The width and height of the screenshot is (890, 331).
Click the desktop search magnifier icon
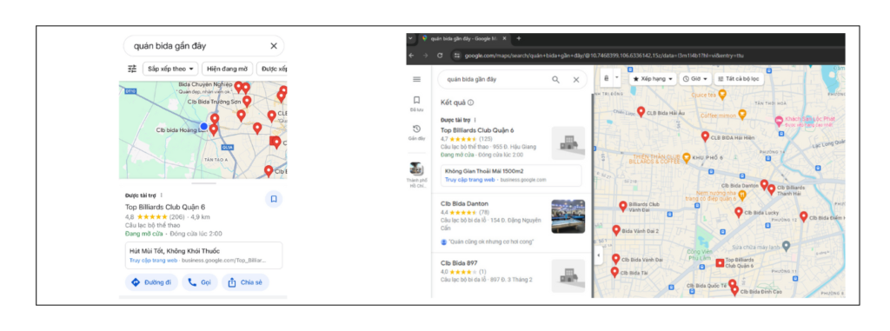[x=555, y=79]
